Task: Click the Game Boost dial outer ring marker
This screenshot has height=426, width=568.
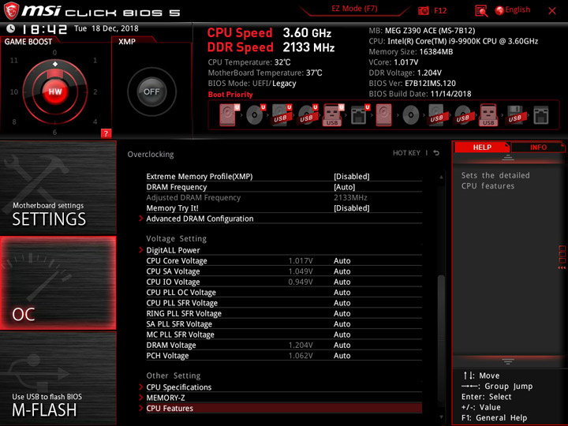Action: (55, 64)
